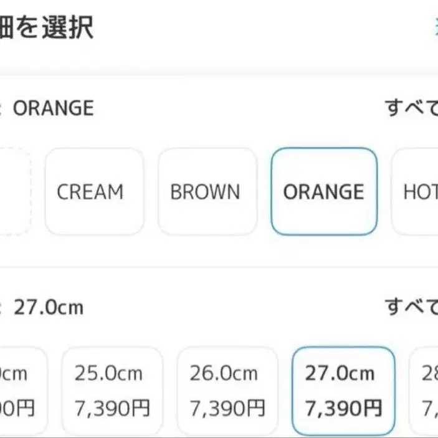
Task: Tap the cut-off price ending 90円 at left
Action: [x=19, y=409]
